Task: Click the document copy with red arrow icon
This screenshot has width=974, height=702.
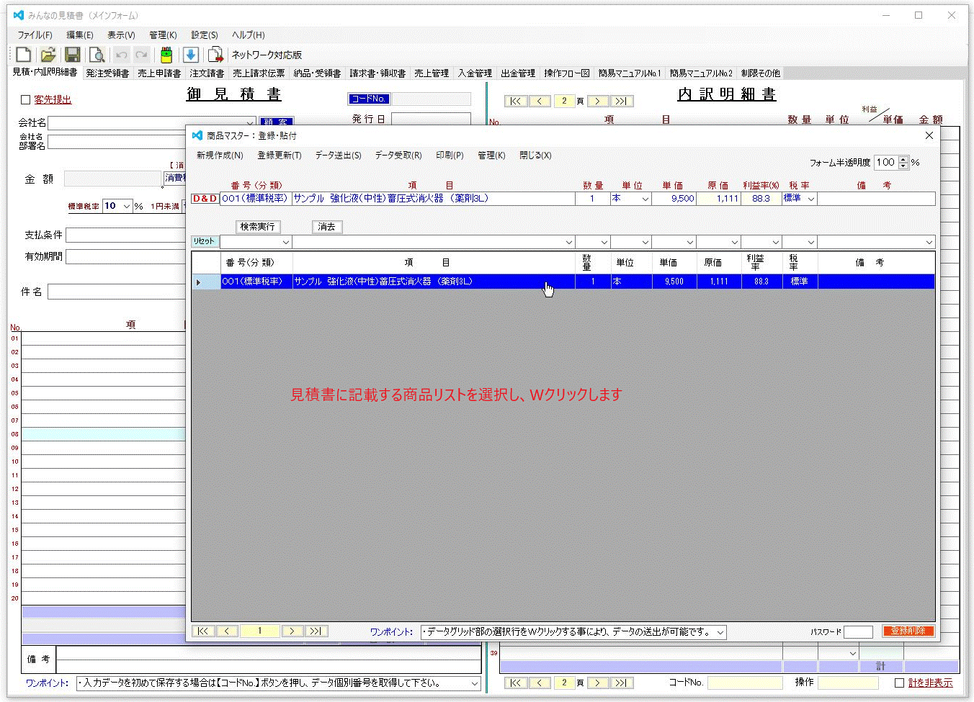Action: (x=215, y=55)
